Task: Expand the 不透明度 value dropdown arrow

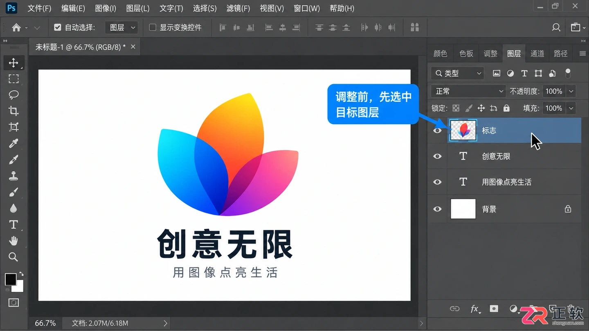Action: [x=571, y=91]
